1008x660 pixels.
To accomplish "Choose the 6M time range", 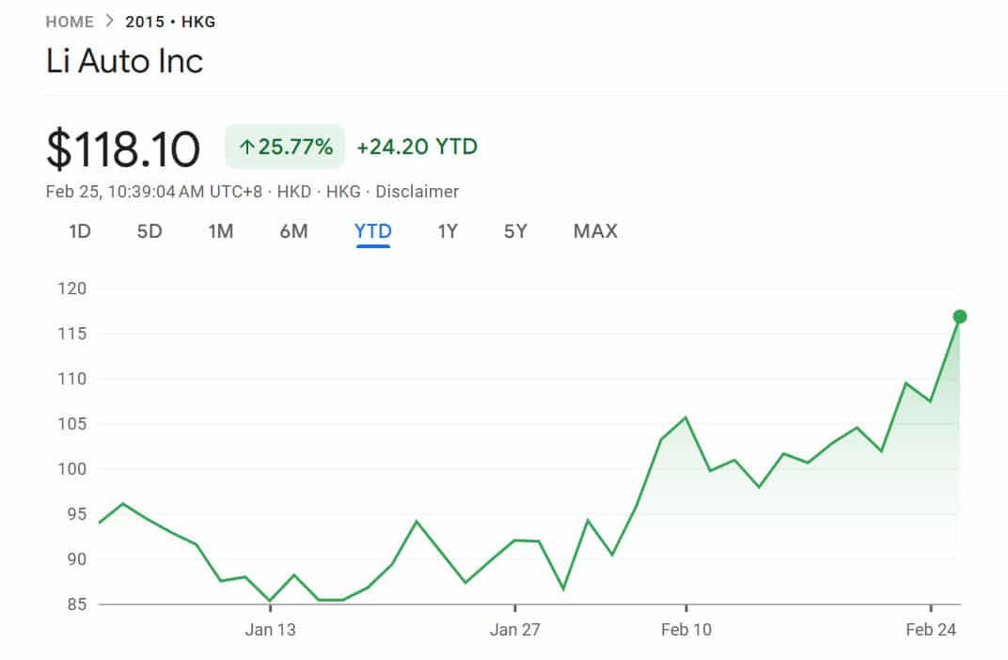I will [x=293, y=231].
